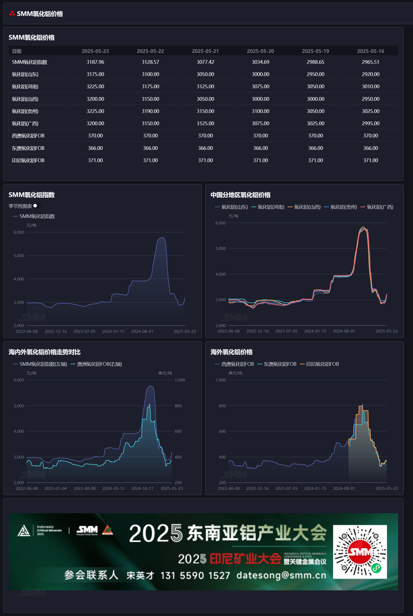Click the email datesong@smm.cn on banner

tap(281, 575)
